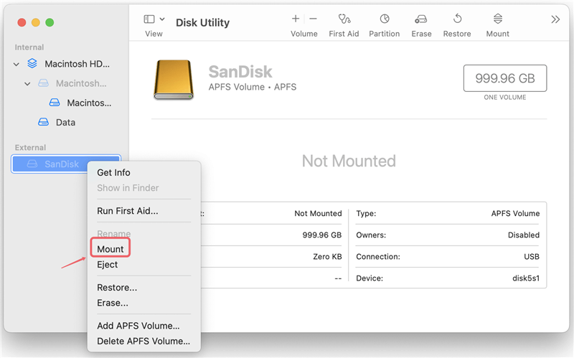The height and width of the screenshot is (358, 574).
Task: Click the remove Volume minus icon
Action: tap(313, 19)
